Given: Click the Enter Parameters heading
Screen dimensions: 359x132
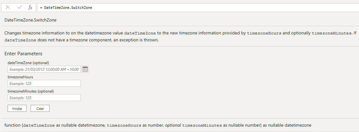Looking at the screenshot, I should click(x=23, y=54).
